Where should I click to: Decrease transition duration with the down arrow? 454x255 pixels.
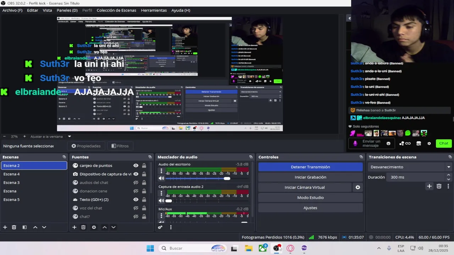pos(449,179)
